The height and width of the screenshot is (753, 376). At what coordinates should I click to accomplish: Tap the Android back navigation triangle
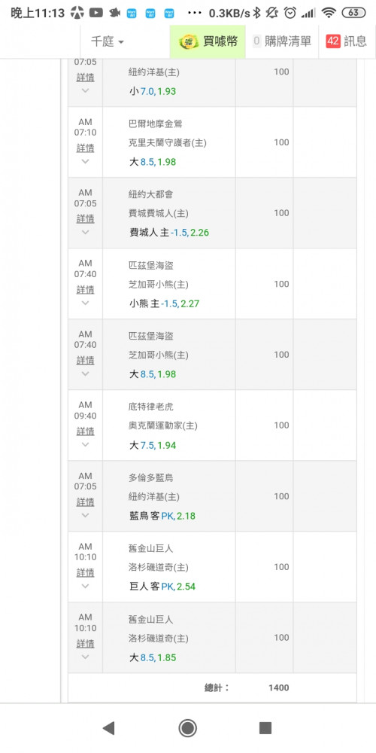click(x=109, y=728)
